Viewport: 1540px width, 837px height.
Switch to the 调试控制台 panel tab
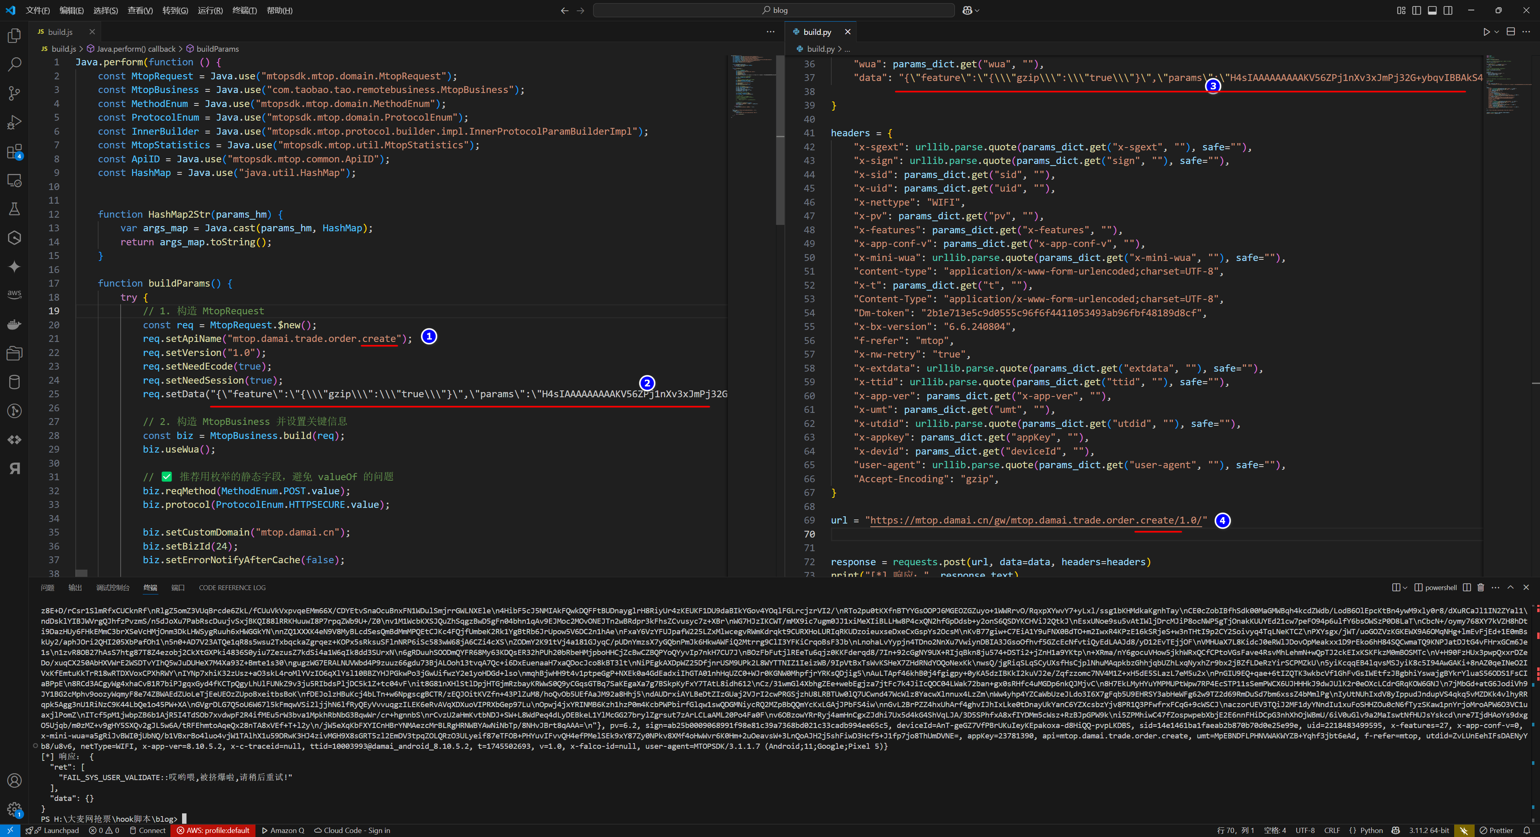(112, 588)
